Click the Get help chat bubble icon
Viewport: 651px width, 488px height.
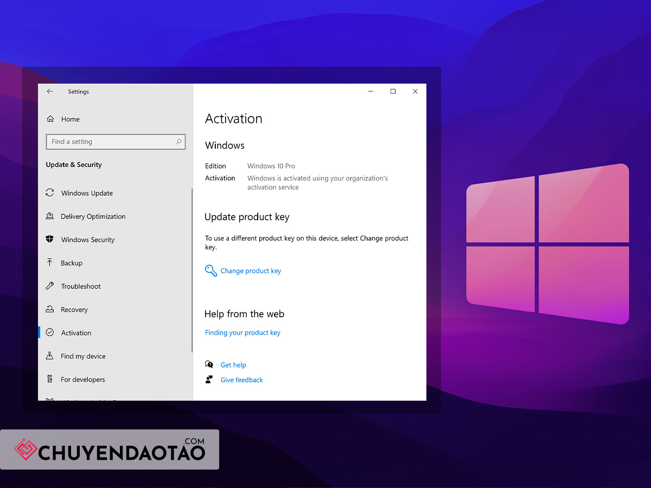click(209, 365)
